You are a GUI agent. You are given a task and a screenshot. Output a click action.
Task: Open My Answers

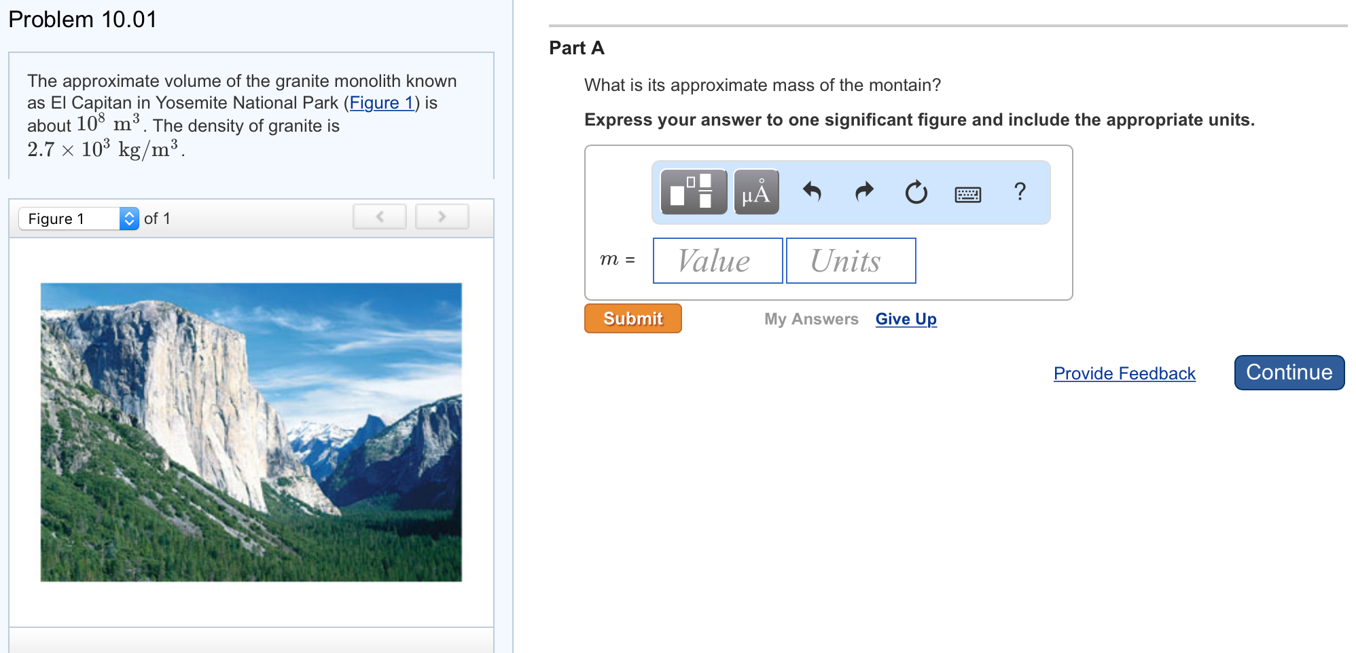pyautogui.click(x=811, y=319)
